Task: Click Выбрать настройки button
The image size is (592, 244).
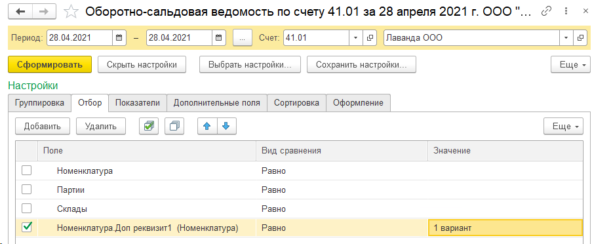Action: coord(250,64)
